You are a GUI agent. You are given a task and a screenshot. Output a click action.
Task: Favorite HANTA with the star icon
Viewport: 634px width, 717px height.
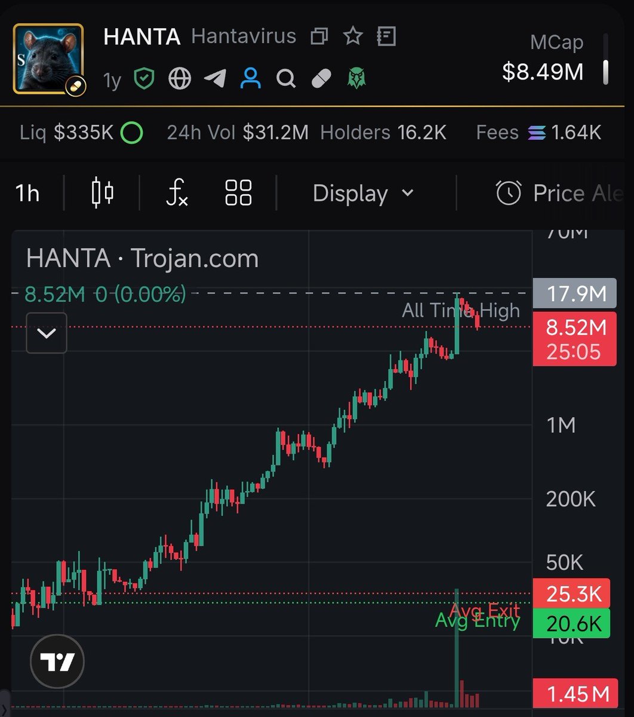coord(353,36)
